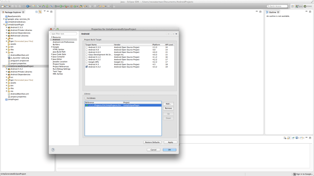Click Collapse All in Package Explorer
This screenshot has width=314, height=176.
(37, 12)
